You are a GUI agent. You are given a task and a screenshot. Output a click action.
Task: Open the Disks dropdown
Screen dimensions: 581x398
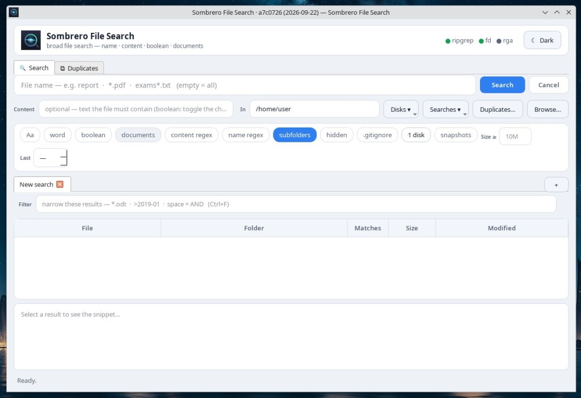point(401,109)
